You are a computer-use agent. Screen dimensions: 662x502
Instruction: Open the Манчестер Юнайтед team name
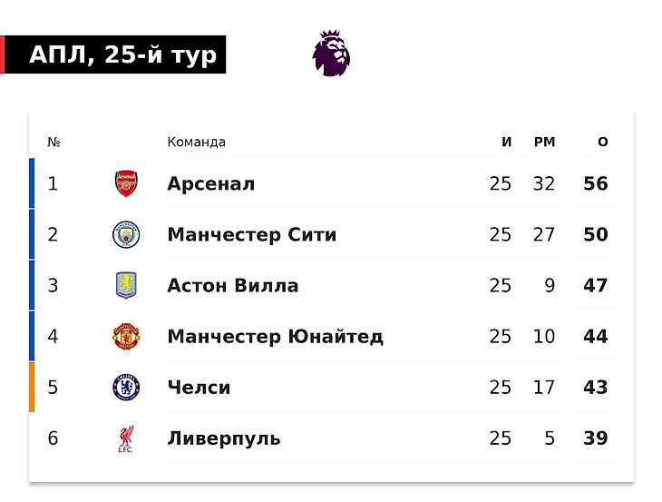coord(276,337)
